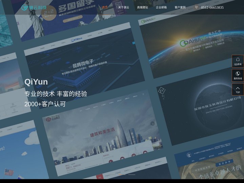Open the 首页 nav item

[105, 7]
